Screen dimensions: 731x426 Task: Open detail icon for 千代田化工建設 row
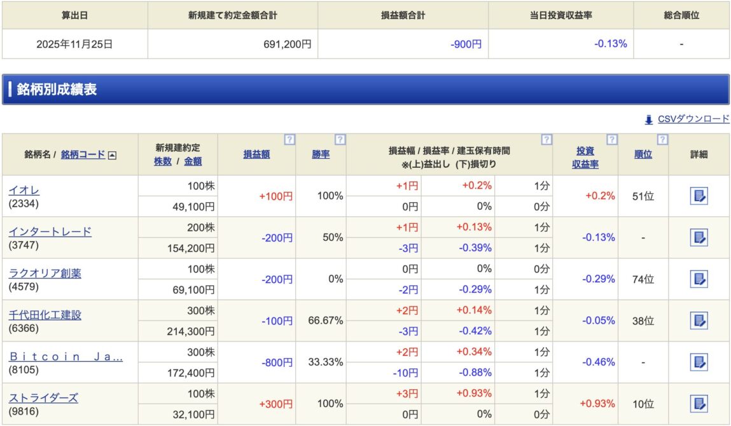(x=699, y=320)
